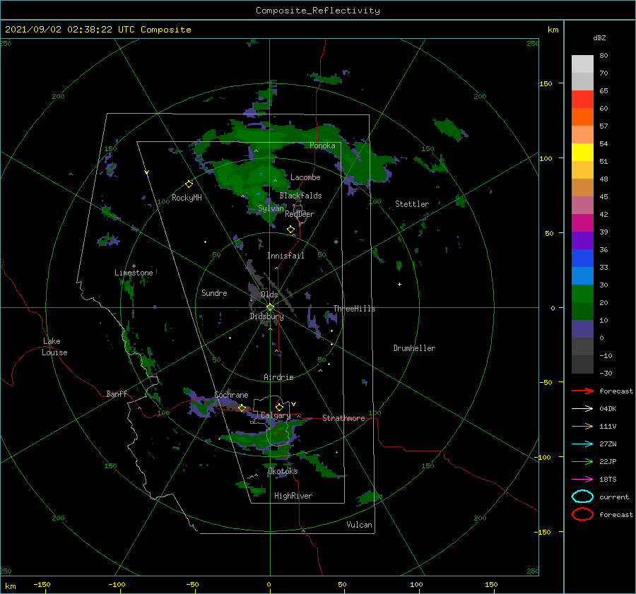
Task: Click the Sundre city label
Action: tap(214, 292)
